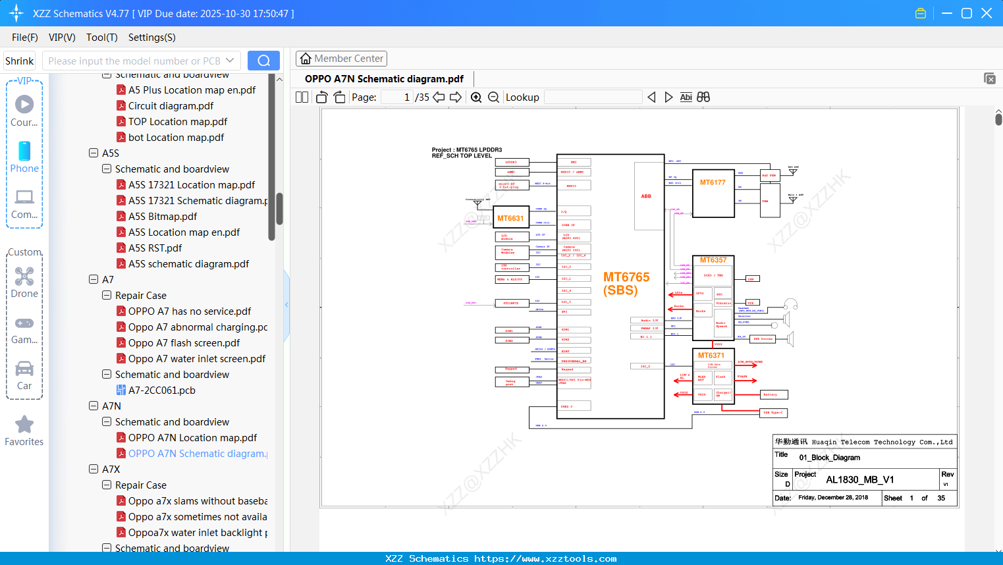The height and width of the screenshot is (565, 1003).
Task: Collapse A7 Repair Case folder
Action: [107, 296]
